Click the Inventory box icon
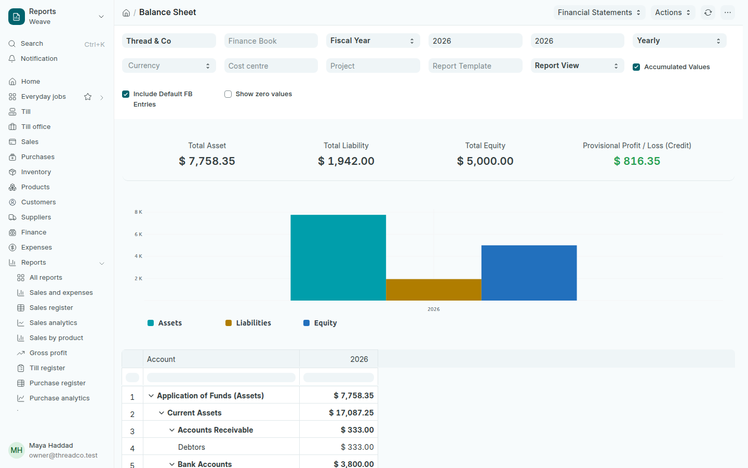 click(12, 172)
